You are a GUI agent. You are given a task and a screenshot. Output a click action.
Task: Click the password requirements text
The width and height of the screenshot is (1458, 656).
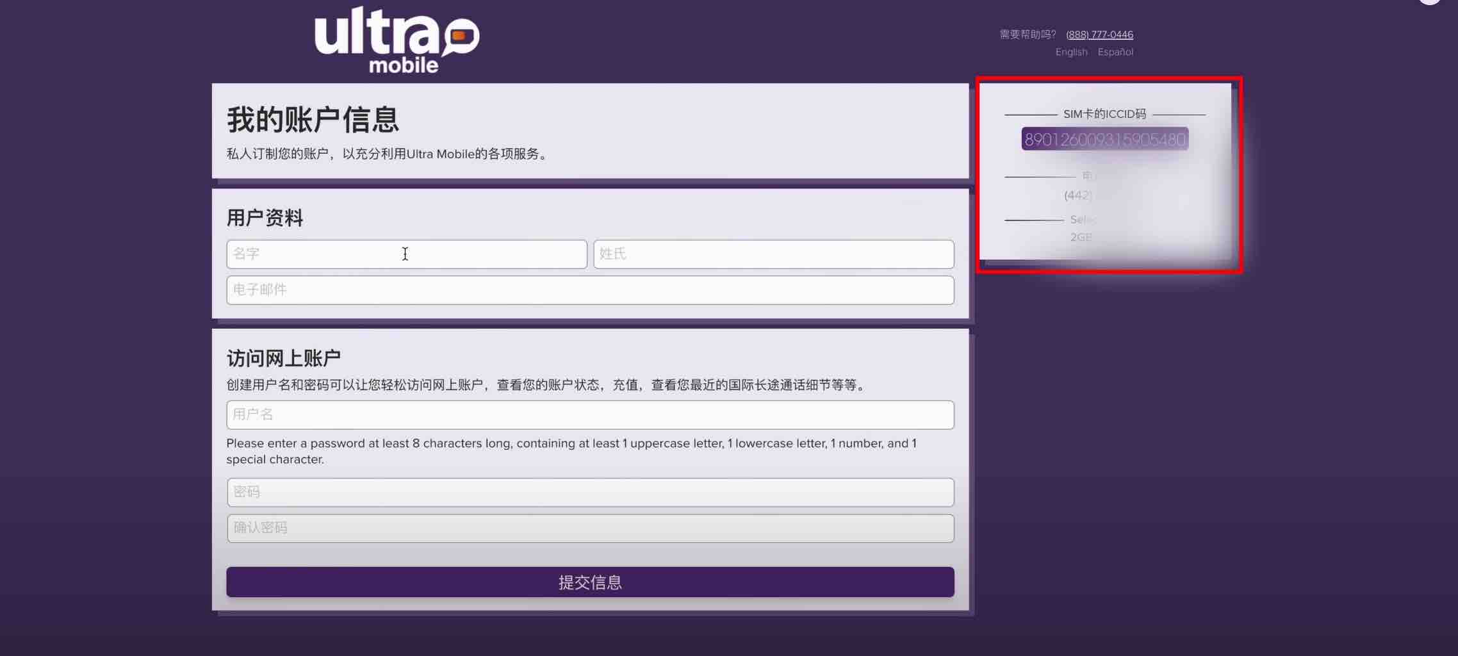(571, 451)
